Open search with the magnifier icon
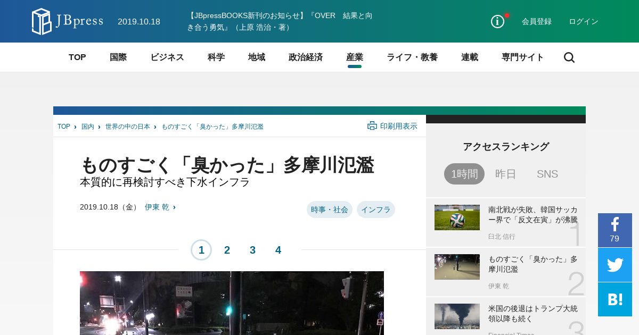This screenshot has height=335, width=639. click(x=569, y=57)
